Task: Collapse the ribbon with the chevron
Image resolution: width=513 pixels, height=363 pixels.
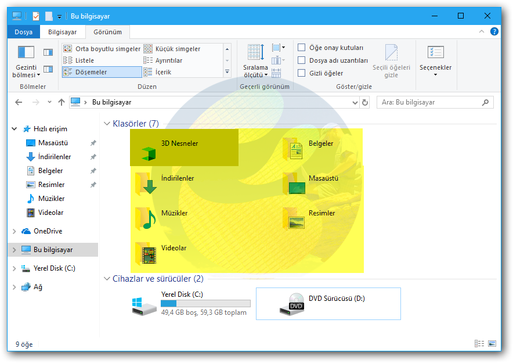Action: point(482,31)
